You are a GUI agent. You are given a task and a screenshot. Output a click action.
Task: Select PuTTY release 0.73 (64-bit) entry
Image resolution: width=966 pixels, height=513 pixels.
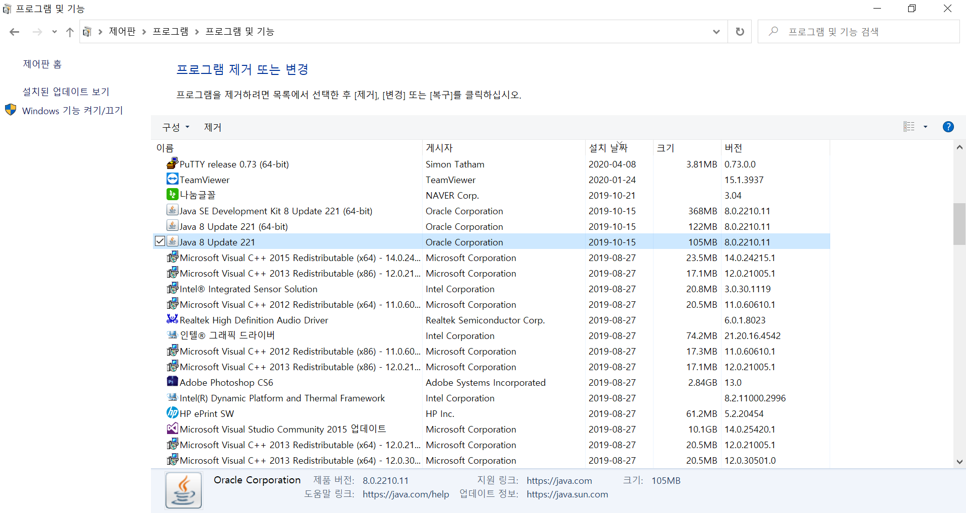coord(491,164)
